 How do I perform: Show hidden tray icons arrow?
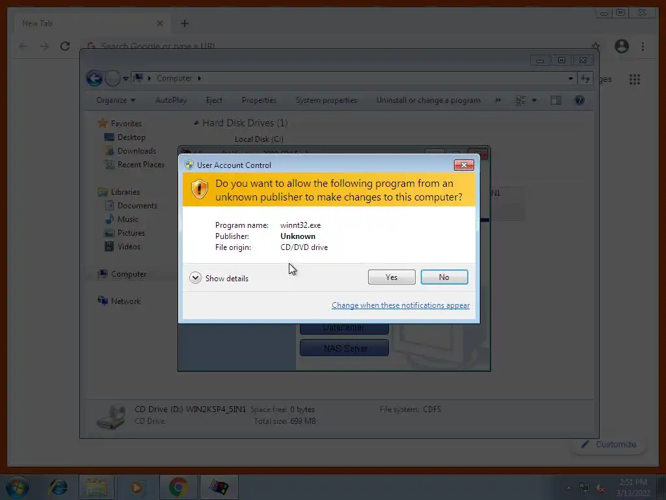tap(568, 488)
